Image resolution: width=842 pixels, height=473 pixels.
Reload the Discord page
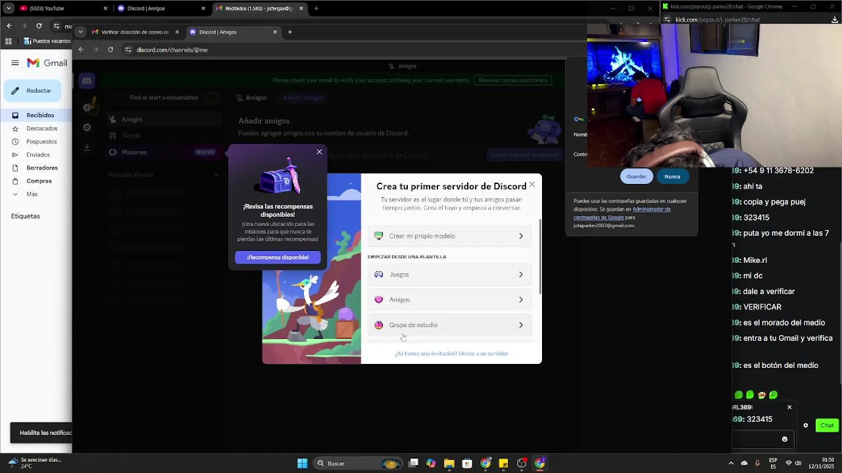tap(110, 50)
